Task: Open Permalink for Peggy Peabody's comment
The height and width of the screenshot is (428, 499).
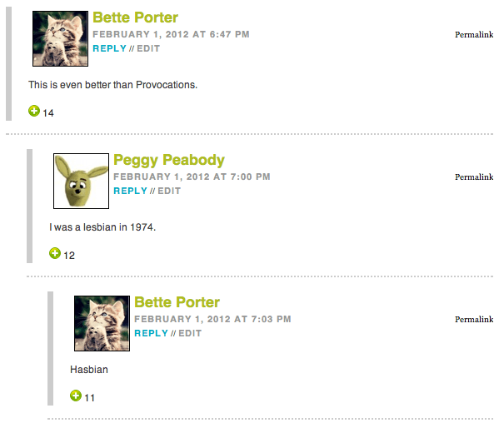Action: 474,177
